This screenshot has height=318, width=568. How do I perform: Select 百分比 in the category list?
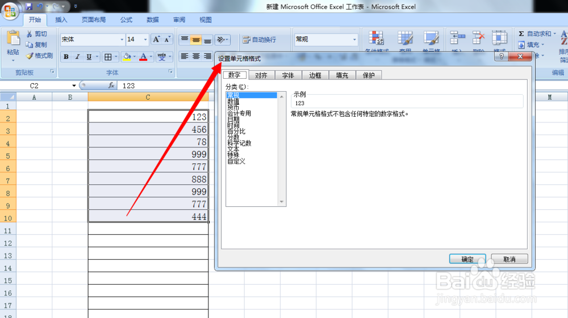point(236,131)
